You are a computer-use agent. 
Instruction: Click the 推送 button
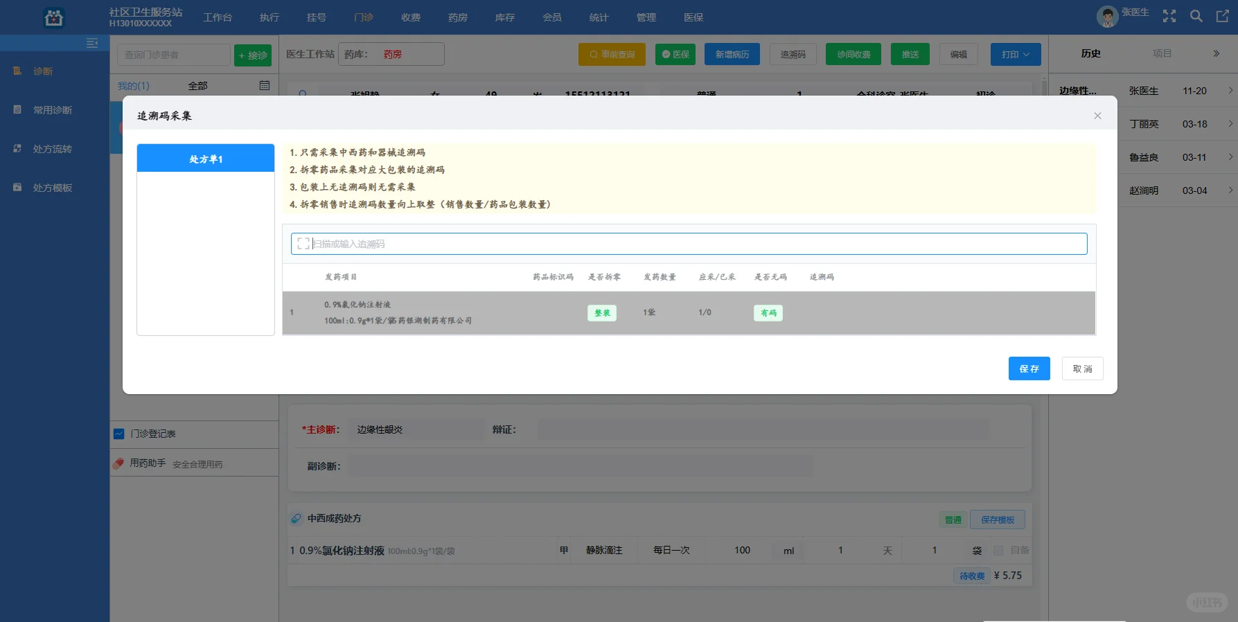pyautogui.click(x=910, y=54)
